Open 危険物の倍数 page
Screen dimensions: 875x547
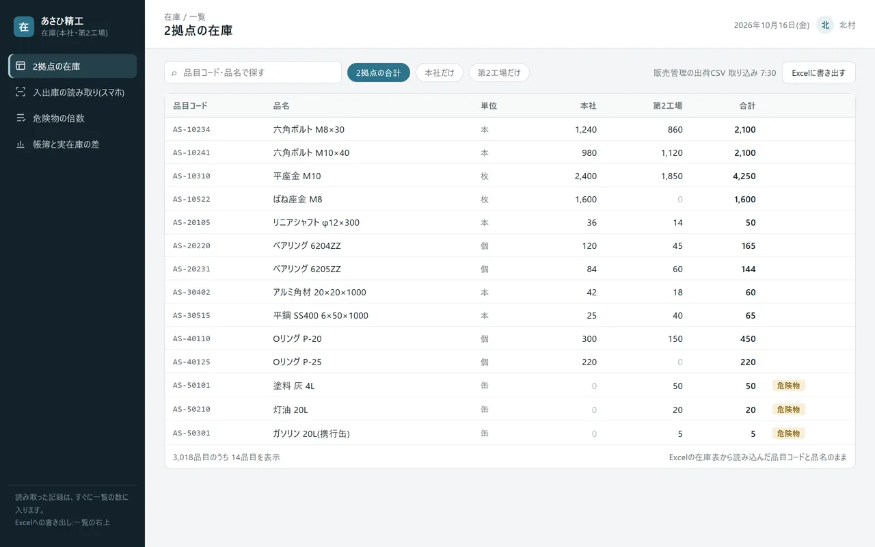(72, 118)
